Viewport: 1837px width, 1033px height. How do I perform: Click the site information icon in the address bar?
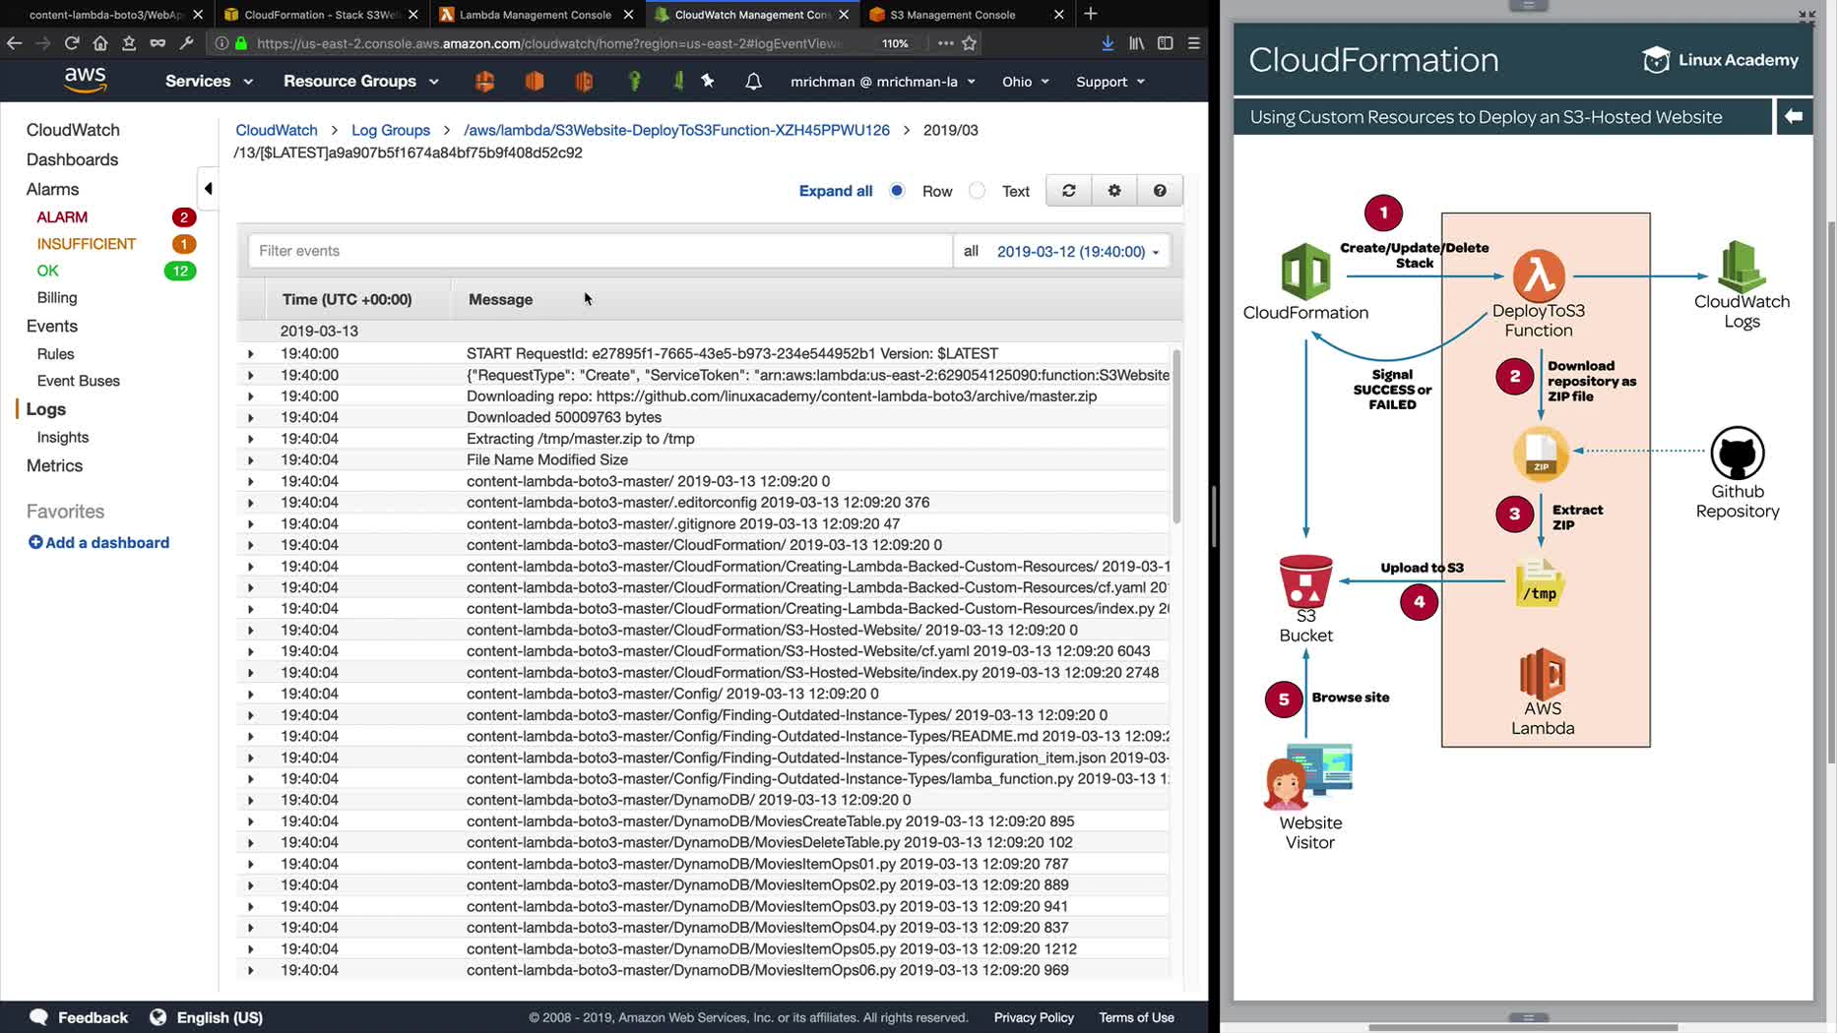pyautogui.click(x=222, y=43)
